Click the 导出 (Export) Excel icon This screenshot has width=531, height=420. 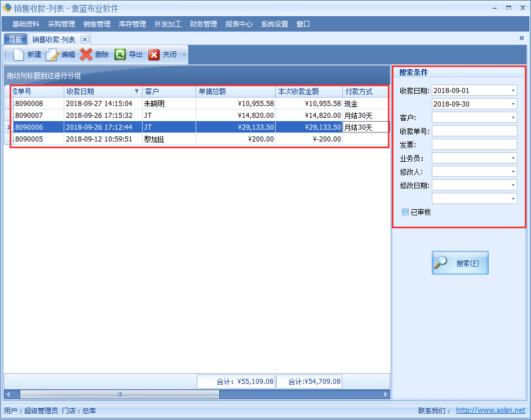pyautogui.click(x=120, y=55)
